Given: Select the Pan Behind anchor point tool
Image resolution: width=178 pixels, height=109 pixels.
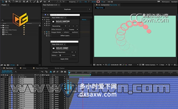Looking at the screenshot, I should (20, 2).
